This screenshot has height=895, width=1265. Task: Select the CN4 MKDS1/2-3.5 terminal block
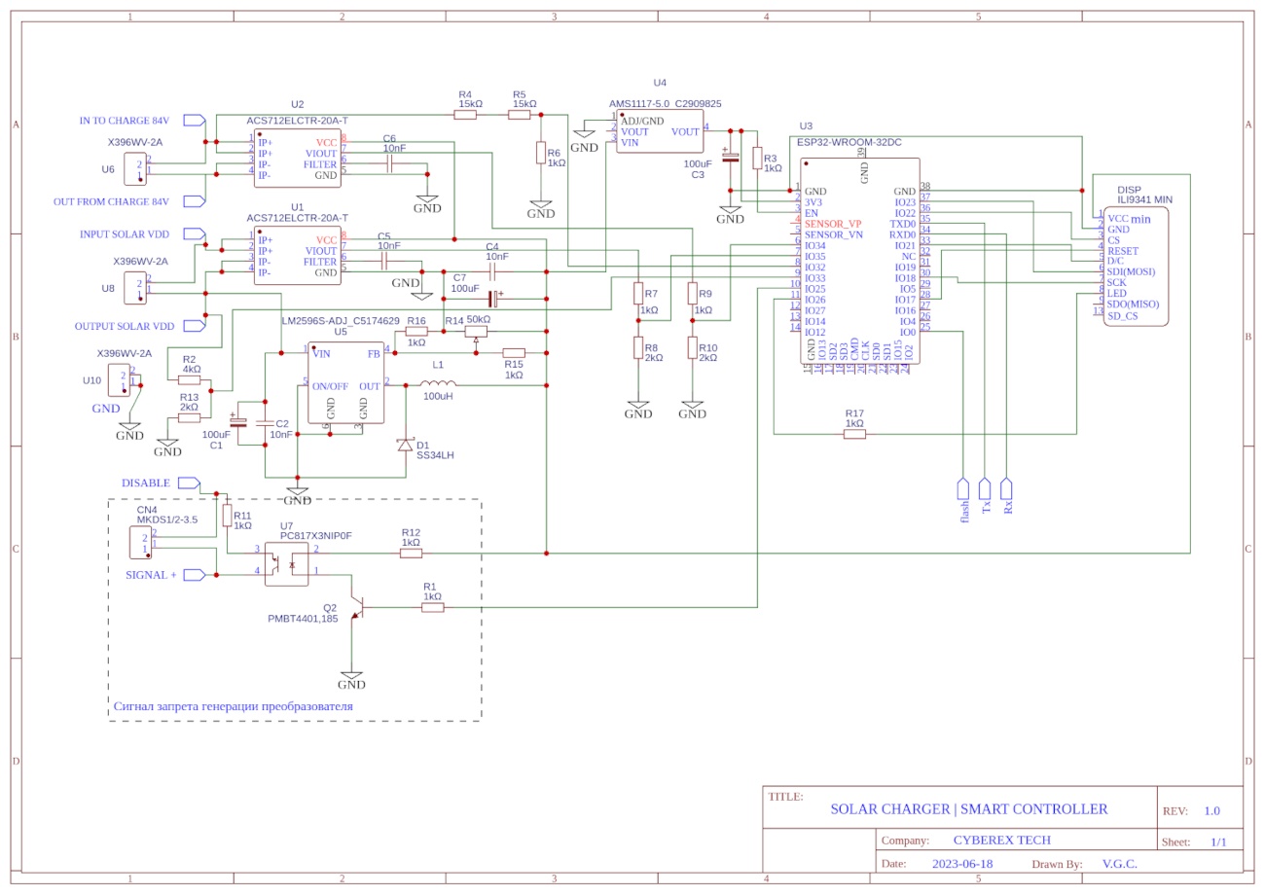tap(141, 542)
